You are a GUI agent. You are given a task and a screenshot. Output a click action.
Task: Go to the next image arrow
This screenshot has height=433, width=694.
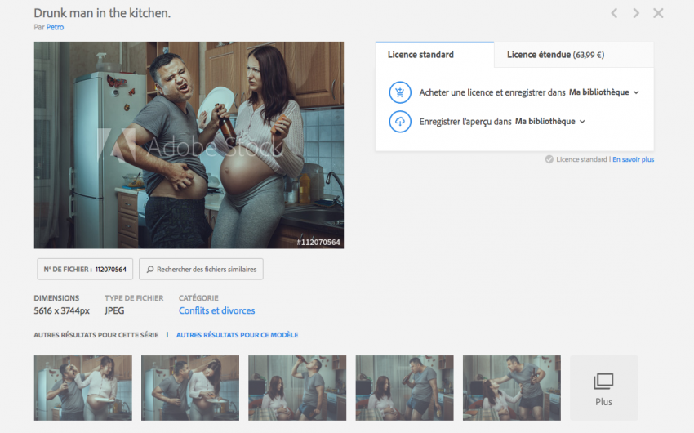coord(636,13)
